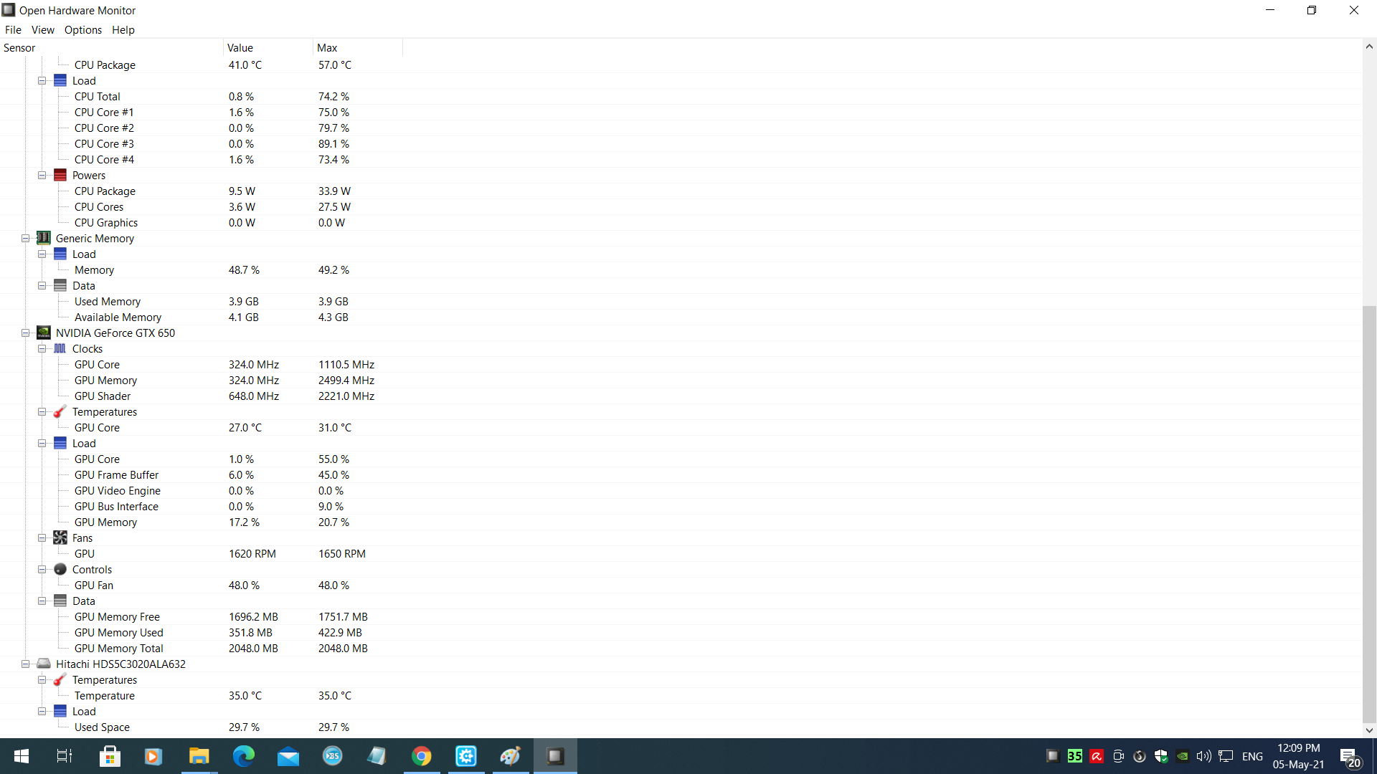Click the NVIDIA GeForce GTX 650 chip icon

point(44,333)
